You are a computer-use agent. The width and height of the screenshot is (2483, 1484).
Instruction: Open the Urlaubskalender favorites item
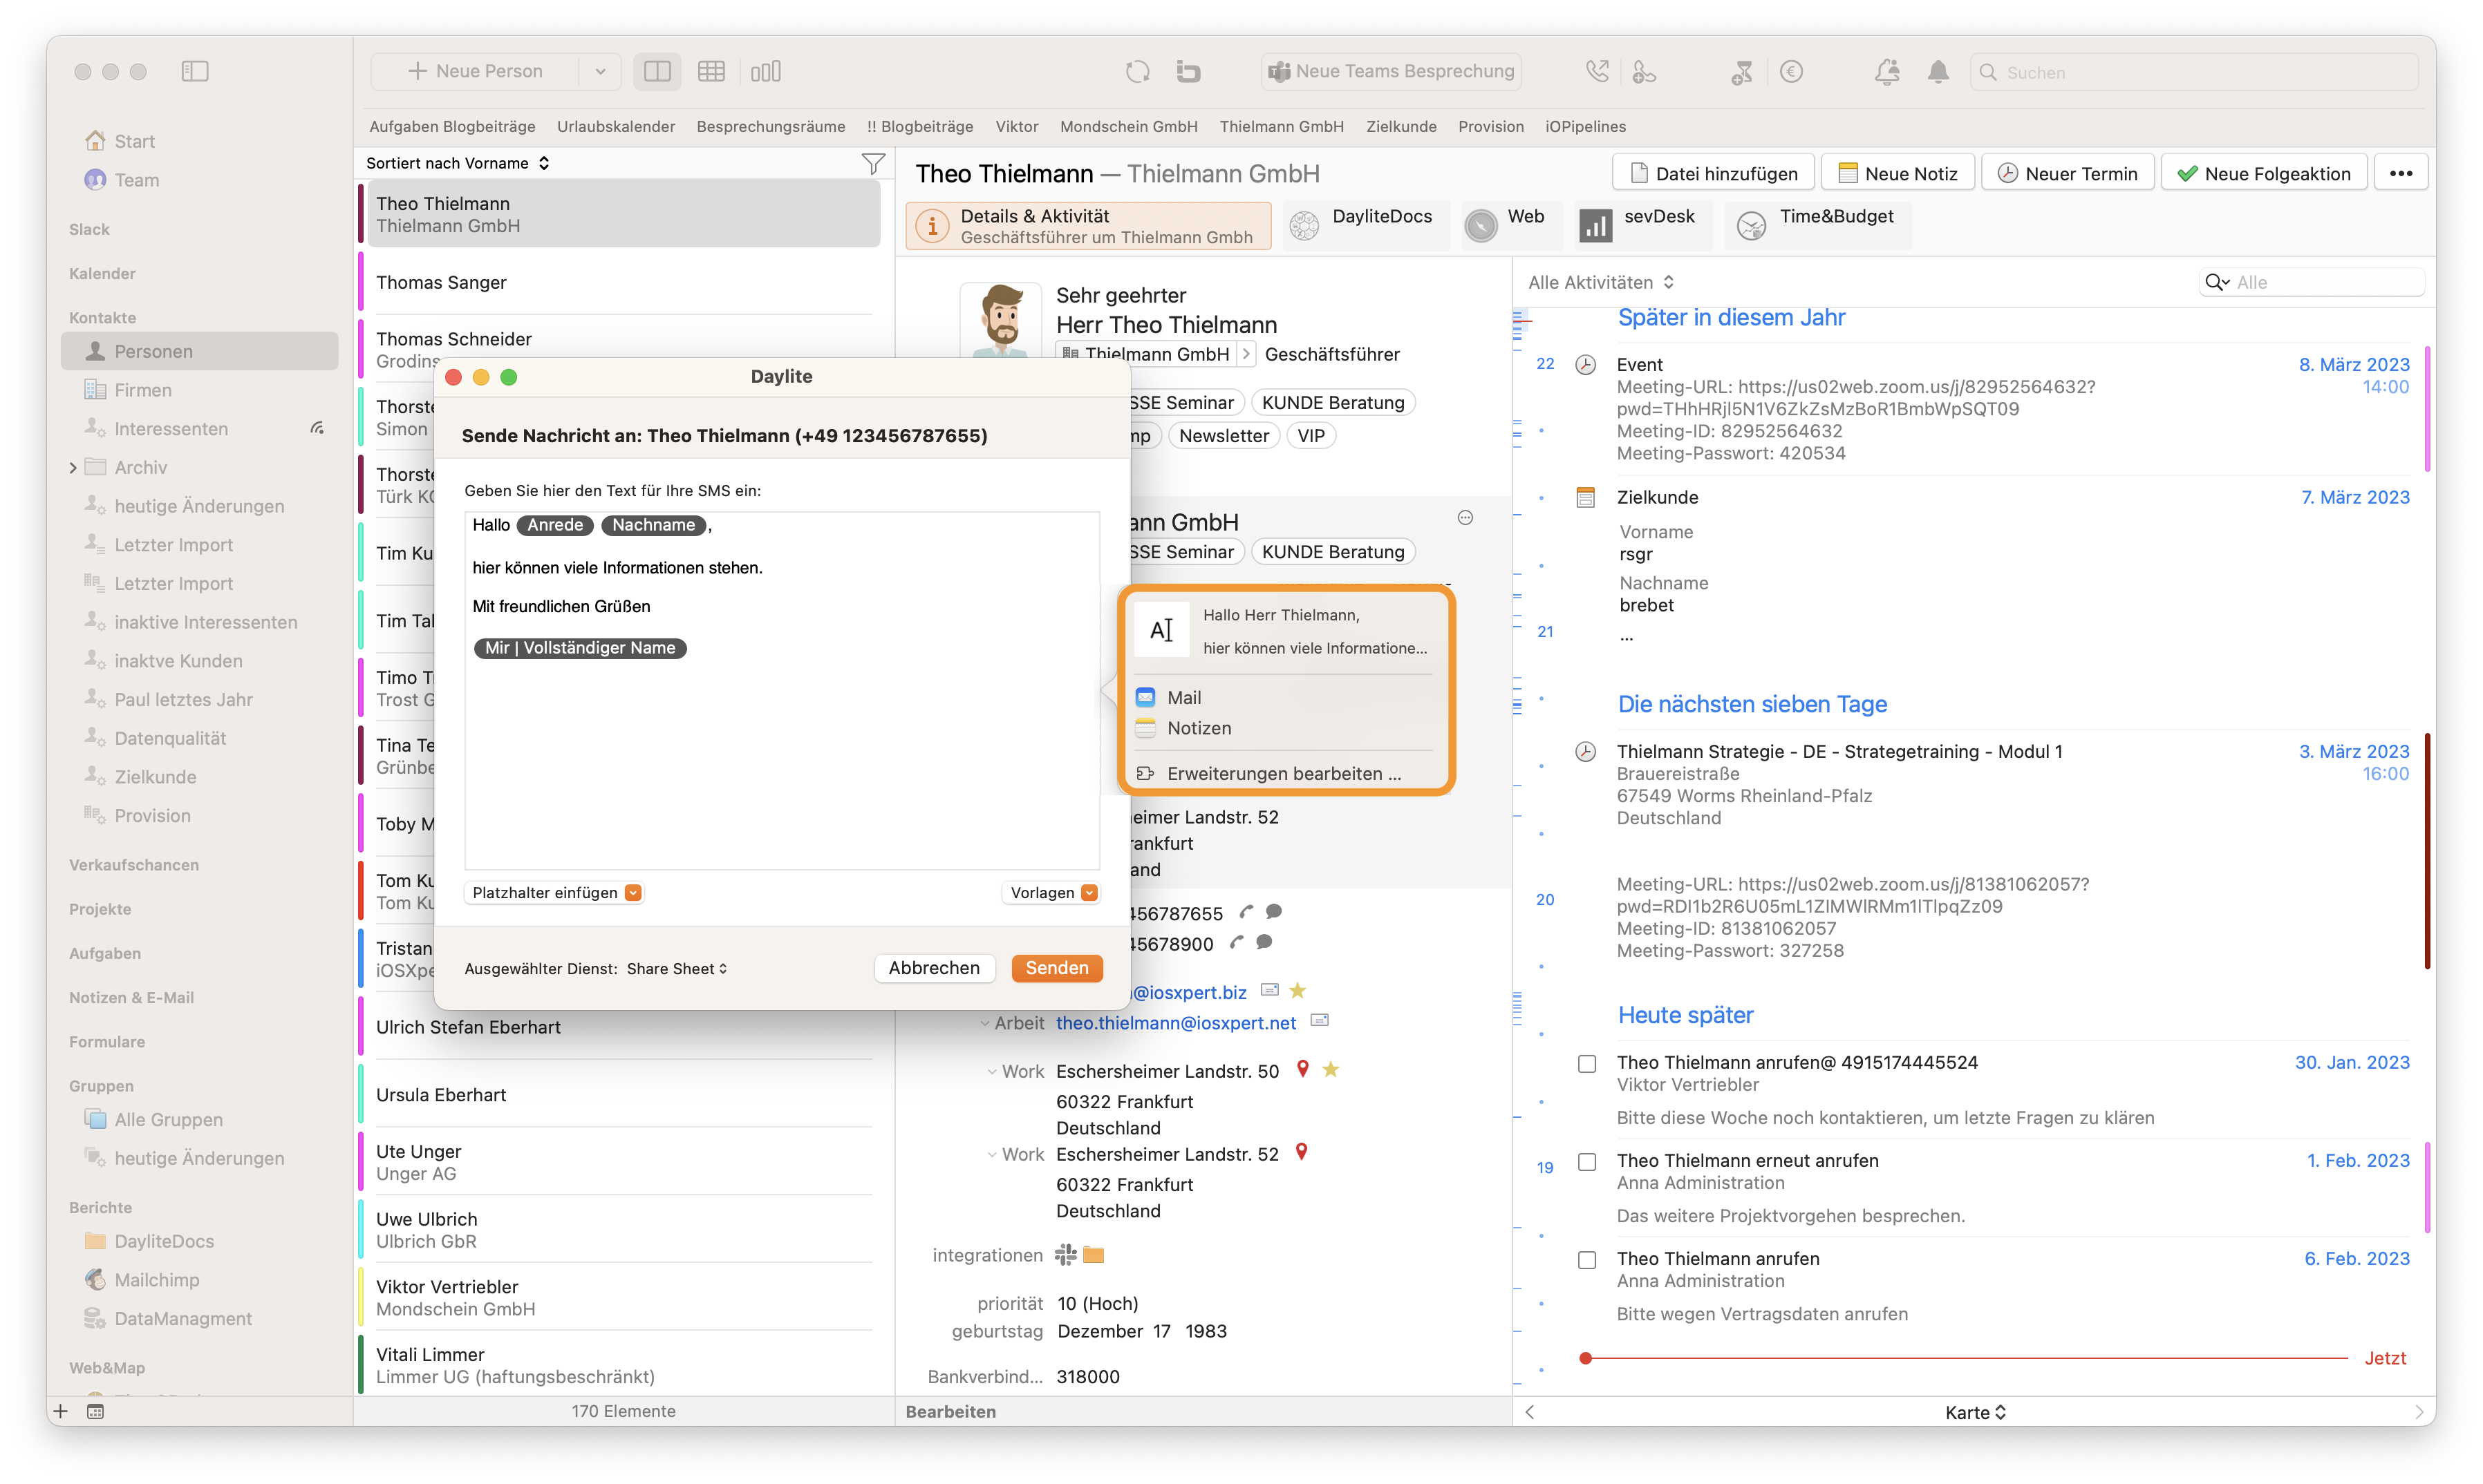615,126
